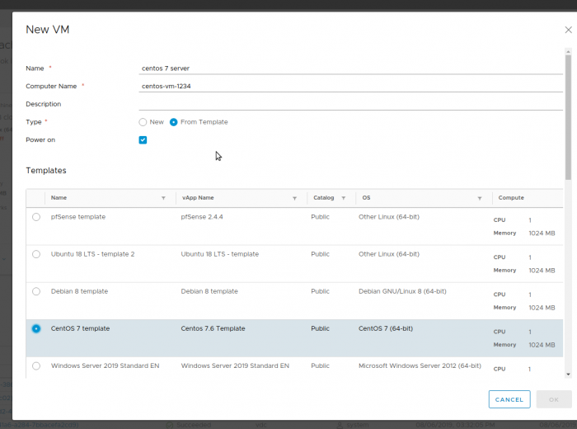Click the Compute column header
This screenshot has width=577, height=429.
[x=511, y=198]
